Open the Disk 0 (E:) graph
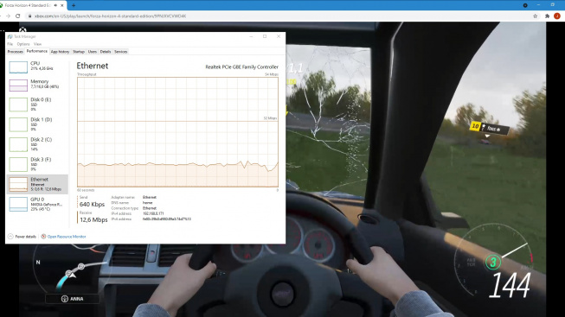565x317 pixels. (18, 105)
